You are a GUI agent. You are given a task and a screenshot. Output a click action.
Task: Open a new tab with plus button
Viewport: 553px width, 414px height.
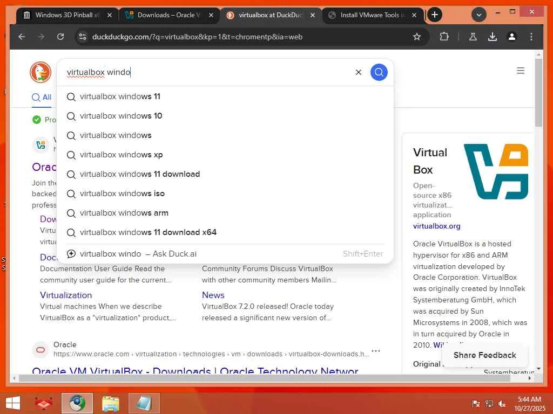tap(435, 15)
